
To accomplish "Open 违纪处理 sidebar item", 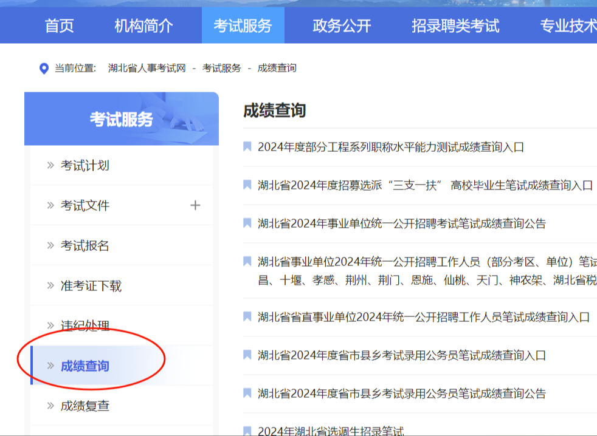I will pos(85,325).
